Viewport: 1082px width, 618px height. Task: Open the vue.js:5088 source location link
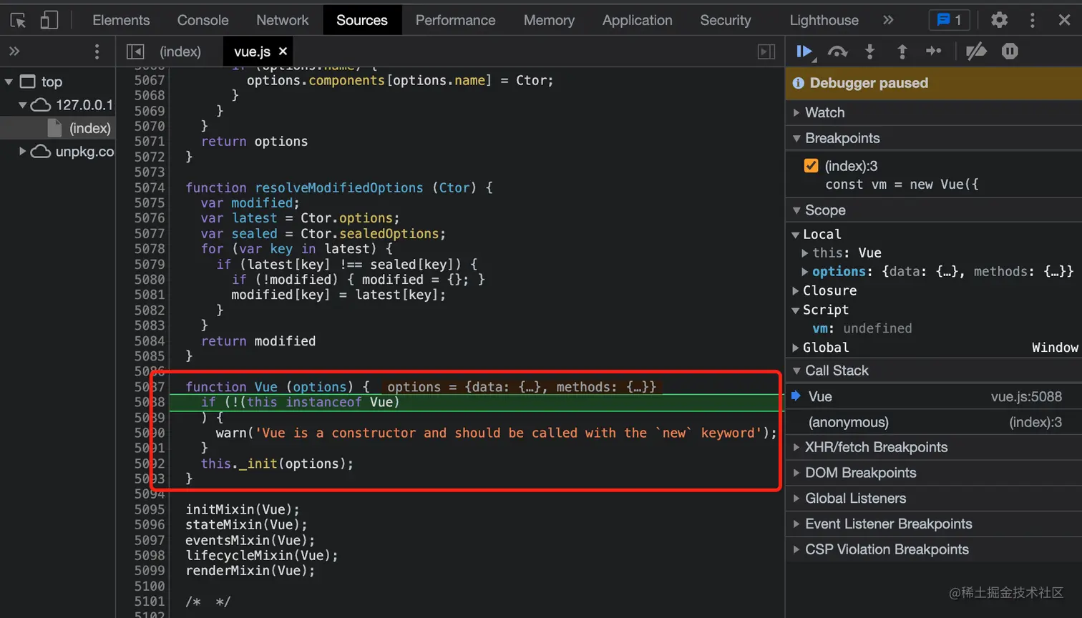pyautogui.click(x=1026, y=397)
